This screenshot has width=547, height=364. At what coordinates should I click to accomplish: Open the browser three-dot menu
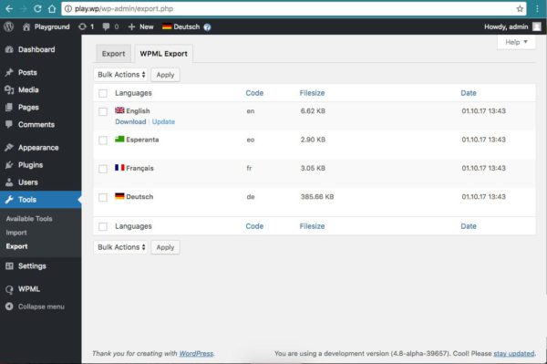537,9
